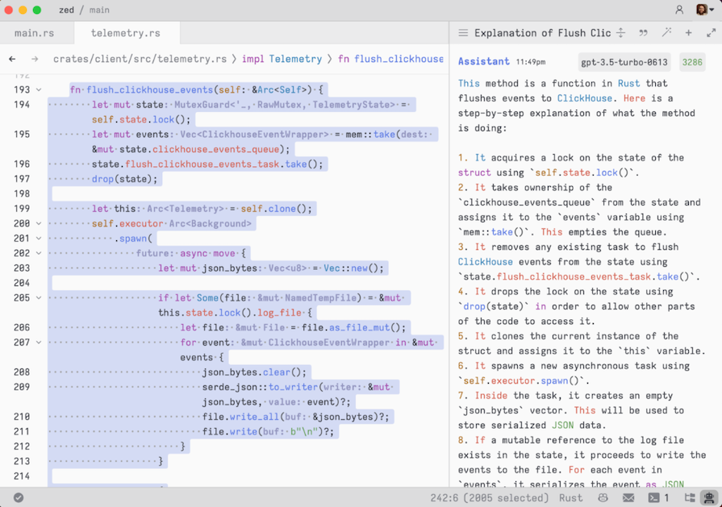Toggle the assistant panel robot icon
The width and height of the screenshot is (722, 507).
point(710,498)
